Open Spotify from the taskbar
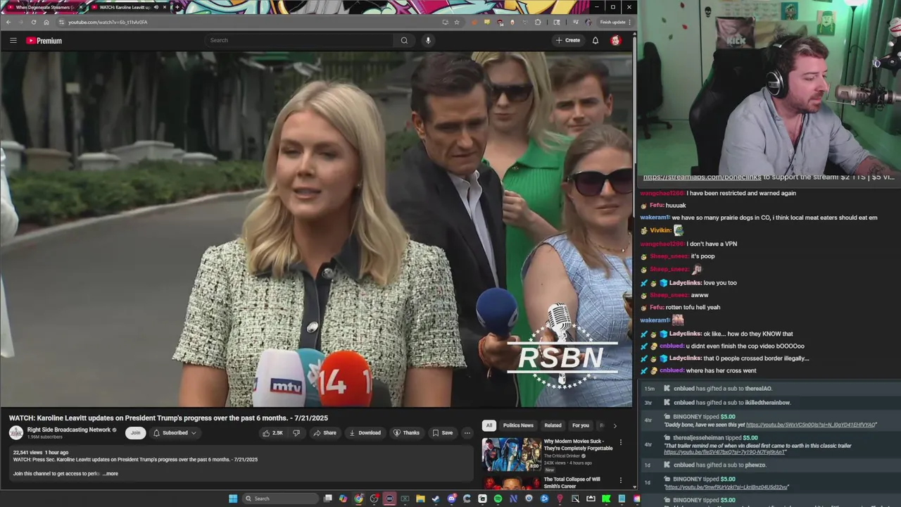 (x=498, y=499)
